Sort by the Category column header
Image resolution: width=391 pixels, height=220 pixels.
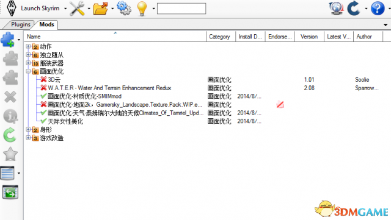pos(221,37)
